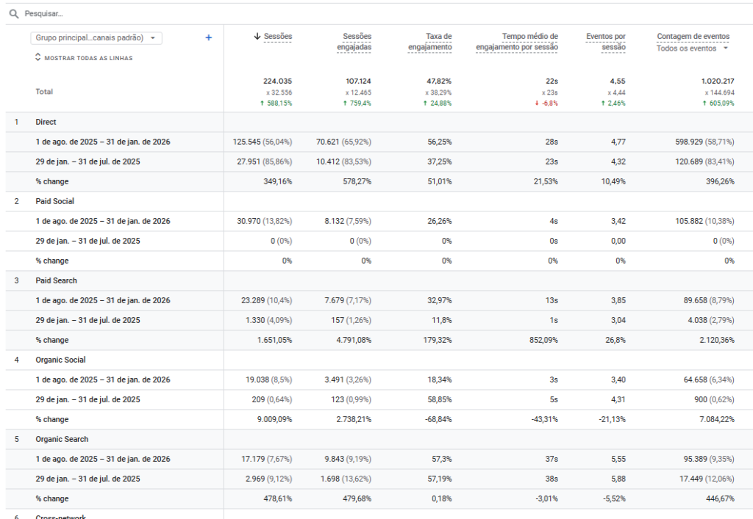
Task: Sort by Tempo médio de engajamento por sessão
Action: [x=517, y=42]
